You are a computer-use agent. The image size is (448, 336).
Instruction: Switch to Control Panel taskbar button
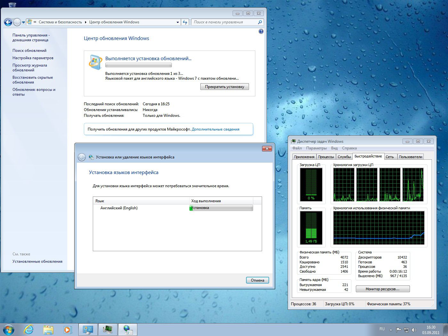tap(88, 330)
